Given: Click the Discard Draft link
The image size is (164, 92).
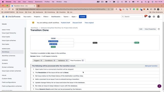Looking at the screenshot, I should (x=77, y=23).
